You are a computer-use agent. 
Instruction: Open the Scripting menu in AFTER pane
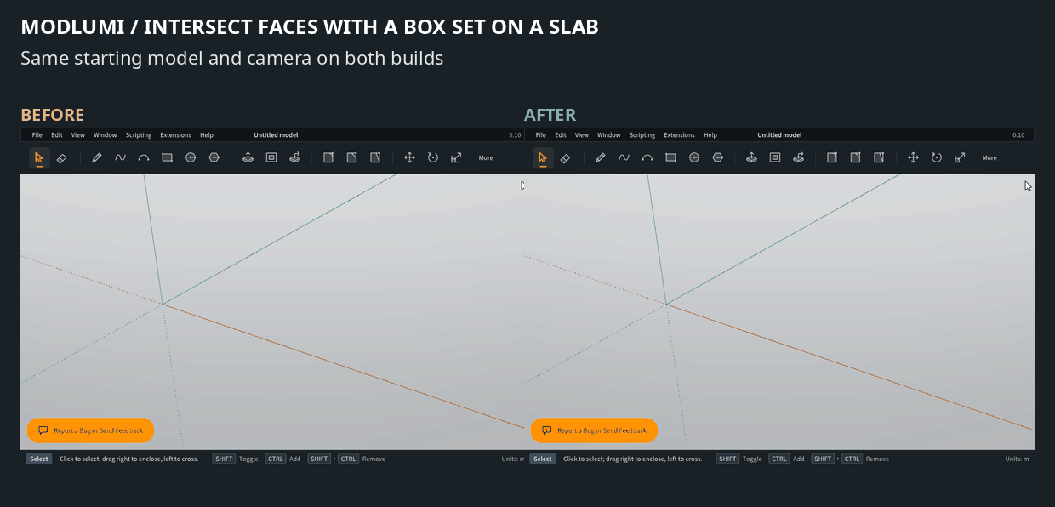click(x=642, y=135)
